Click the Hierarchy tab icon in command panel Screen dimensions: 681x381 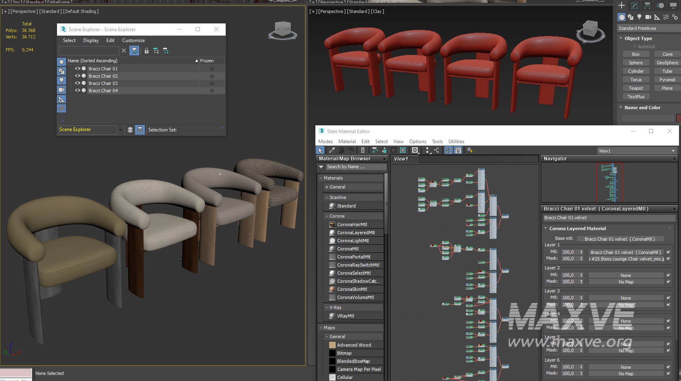coord(647,5)
